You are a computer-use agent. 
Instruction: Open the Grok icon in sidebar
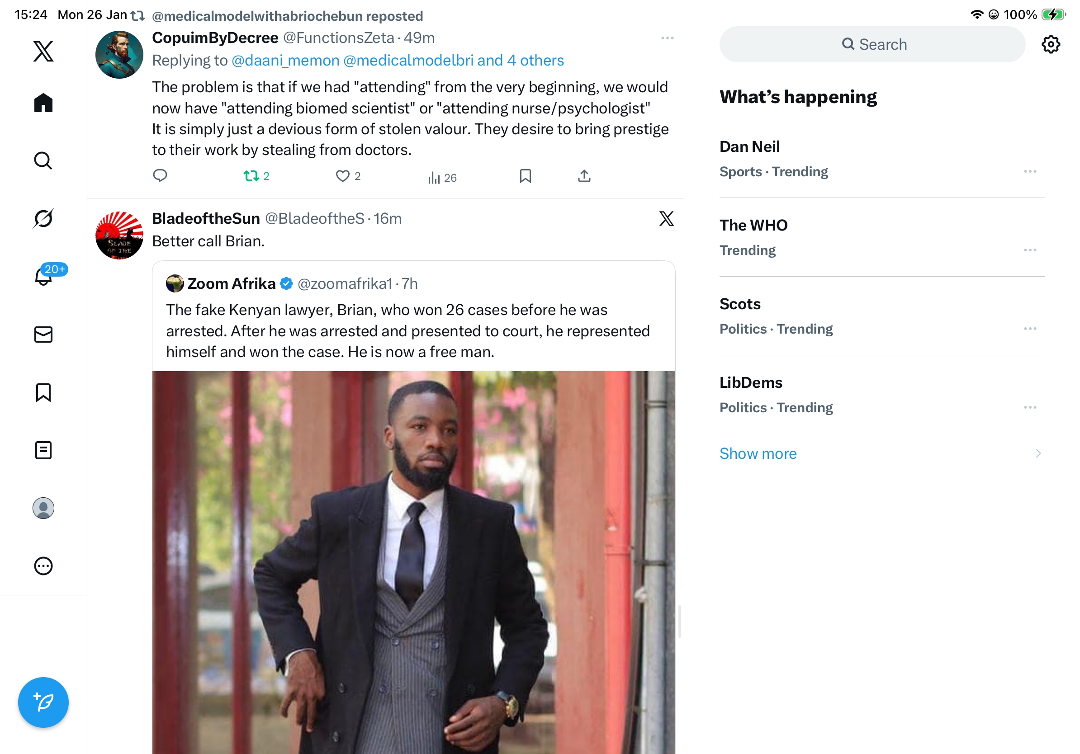(43, 219)
